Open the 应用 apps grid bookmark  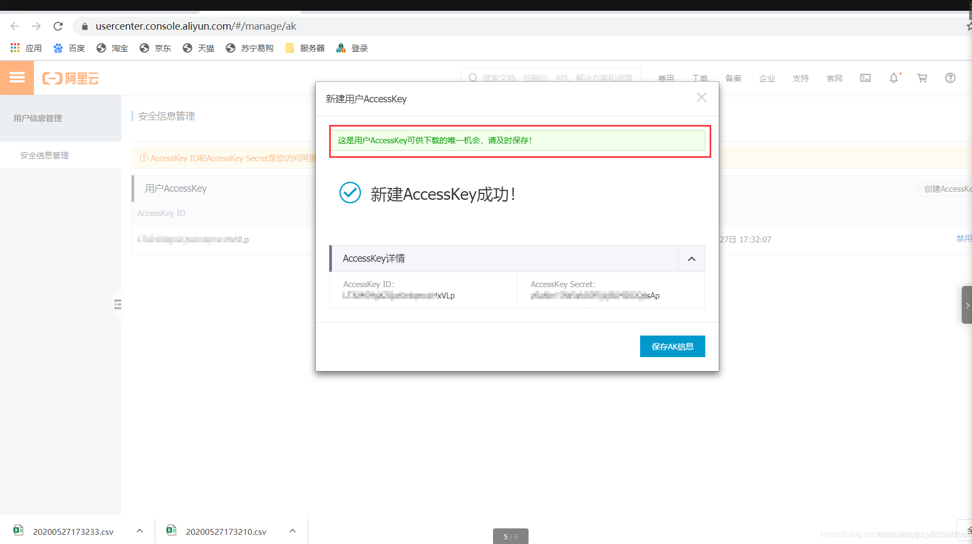coord(26,48)
